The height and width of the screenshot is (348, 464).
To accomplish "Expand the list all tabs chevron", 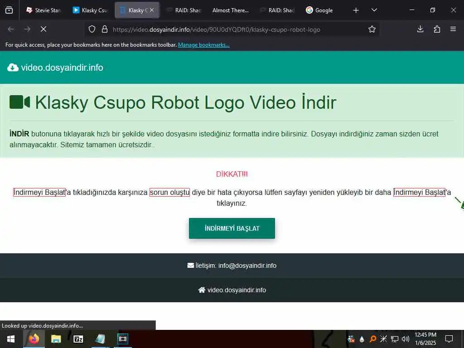I will coord(374,10).
